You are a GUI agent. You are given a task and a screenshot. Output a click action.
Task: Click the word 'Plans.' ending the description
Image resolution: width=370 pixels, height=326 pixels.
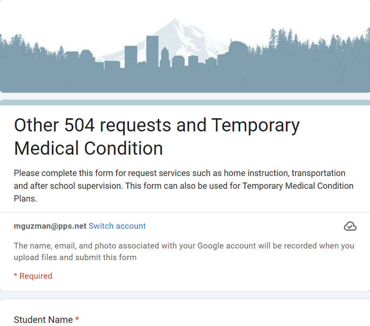tap(26, 198)
